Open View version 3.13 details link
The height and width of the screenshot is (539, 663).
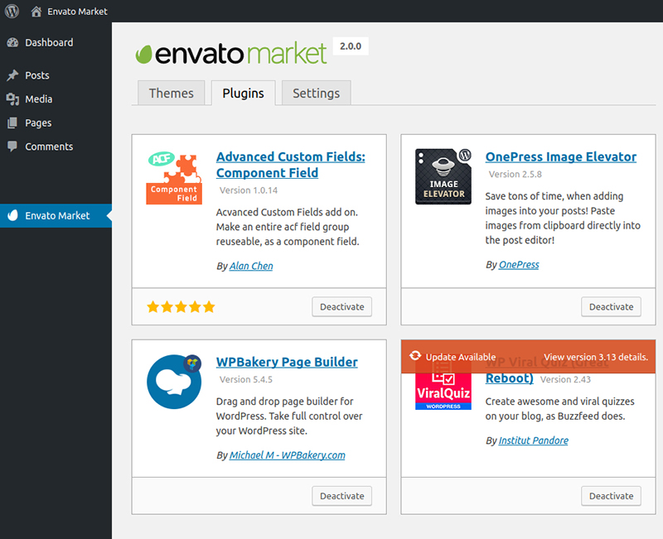point(596,357)
